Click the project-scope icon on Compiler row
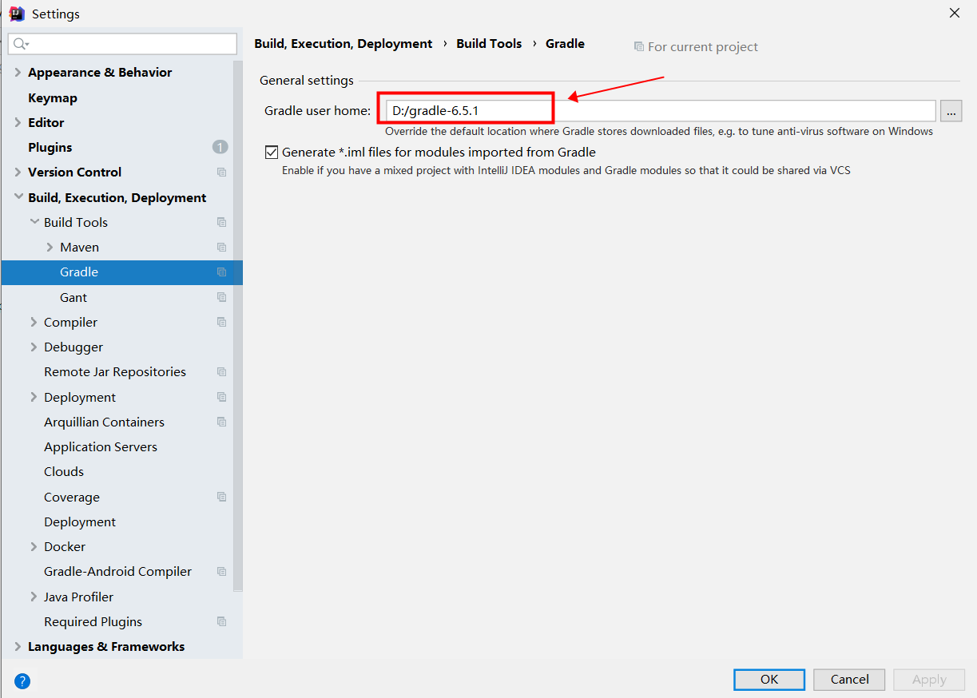The height and width of the screenshot is (698, 977). pyautogui.click(x=221, y=323)
